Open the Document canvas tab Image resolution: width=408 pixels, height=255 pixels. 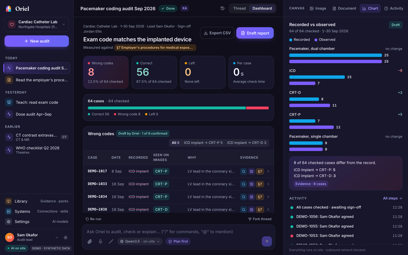[344, 8]
